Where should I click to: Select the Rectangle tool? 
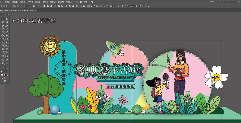pyautogui.click(x=3, y=32)
